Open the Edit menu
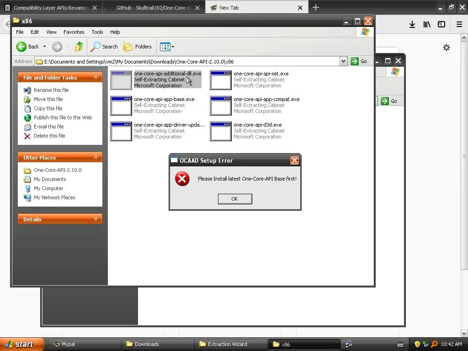Screen dimensions: 468x351 (35, 32)
